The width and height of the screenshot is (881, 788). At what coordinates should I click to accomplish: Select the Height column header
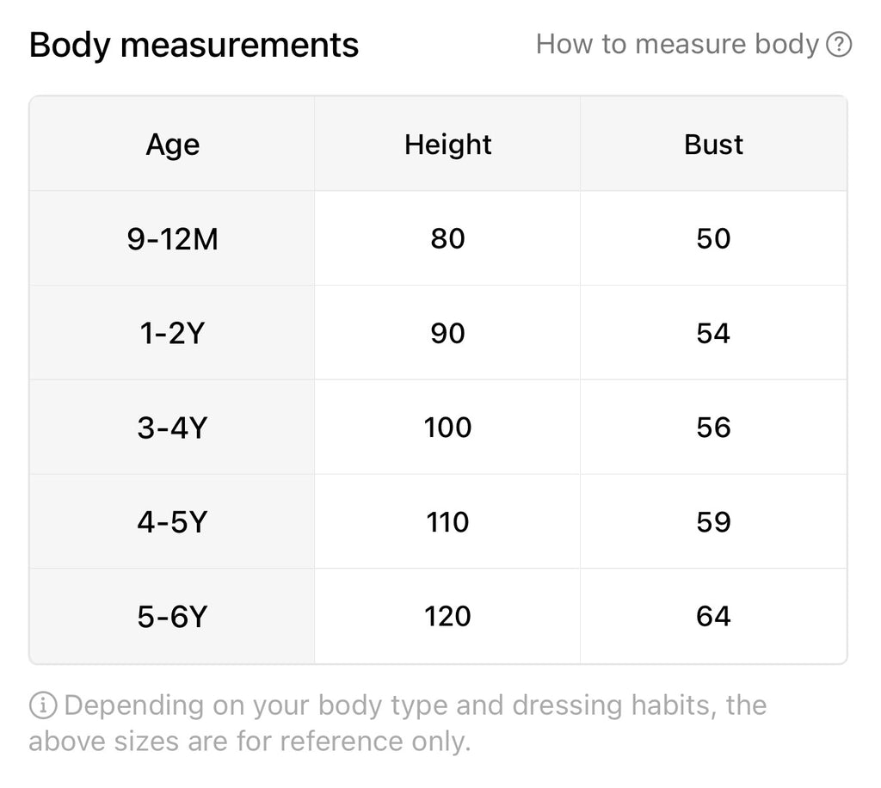pyautogui.click(x=447, y=145)
